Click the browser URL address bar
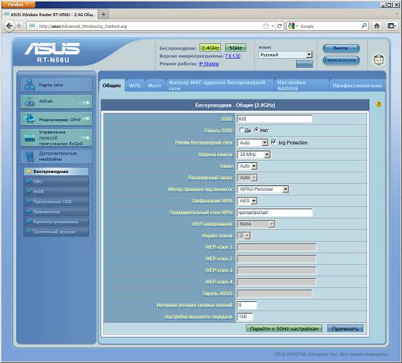Screen dimensions: 402x363 (x=149, y=26)
